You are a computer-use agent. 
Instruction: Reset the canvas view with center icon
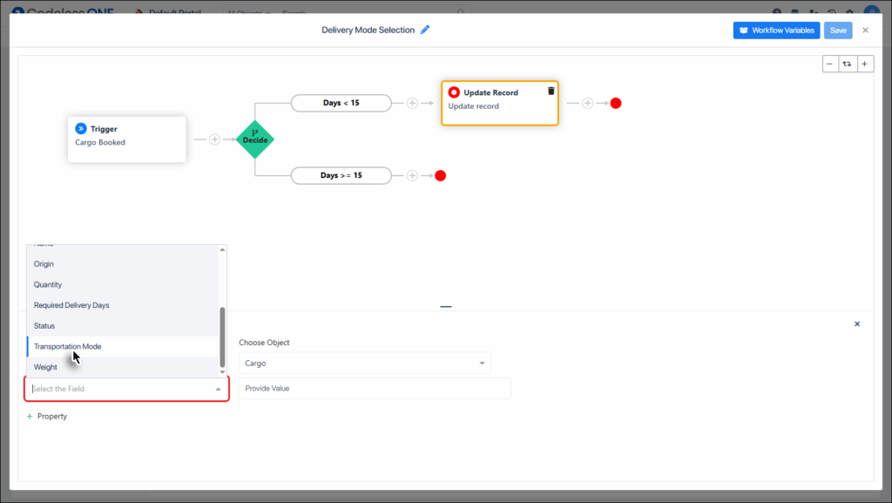[x=848, y=64]
